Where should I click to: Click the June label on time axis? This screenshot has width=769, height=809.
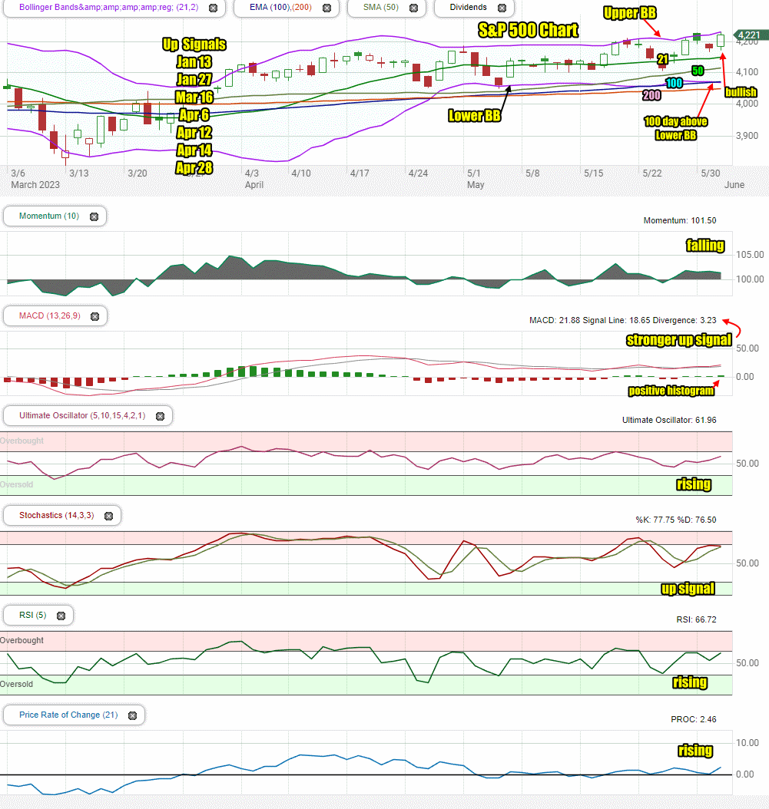coord(734,185)
